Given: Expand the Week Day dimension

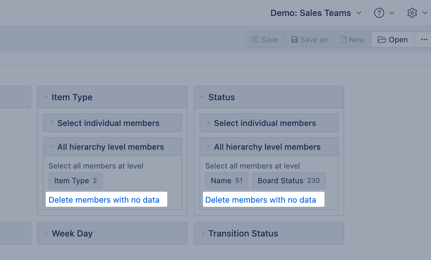Looking at the screenshot, I should (72, 233).
